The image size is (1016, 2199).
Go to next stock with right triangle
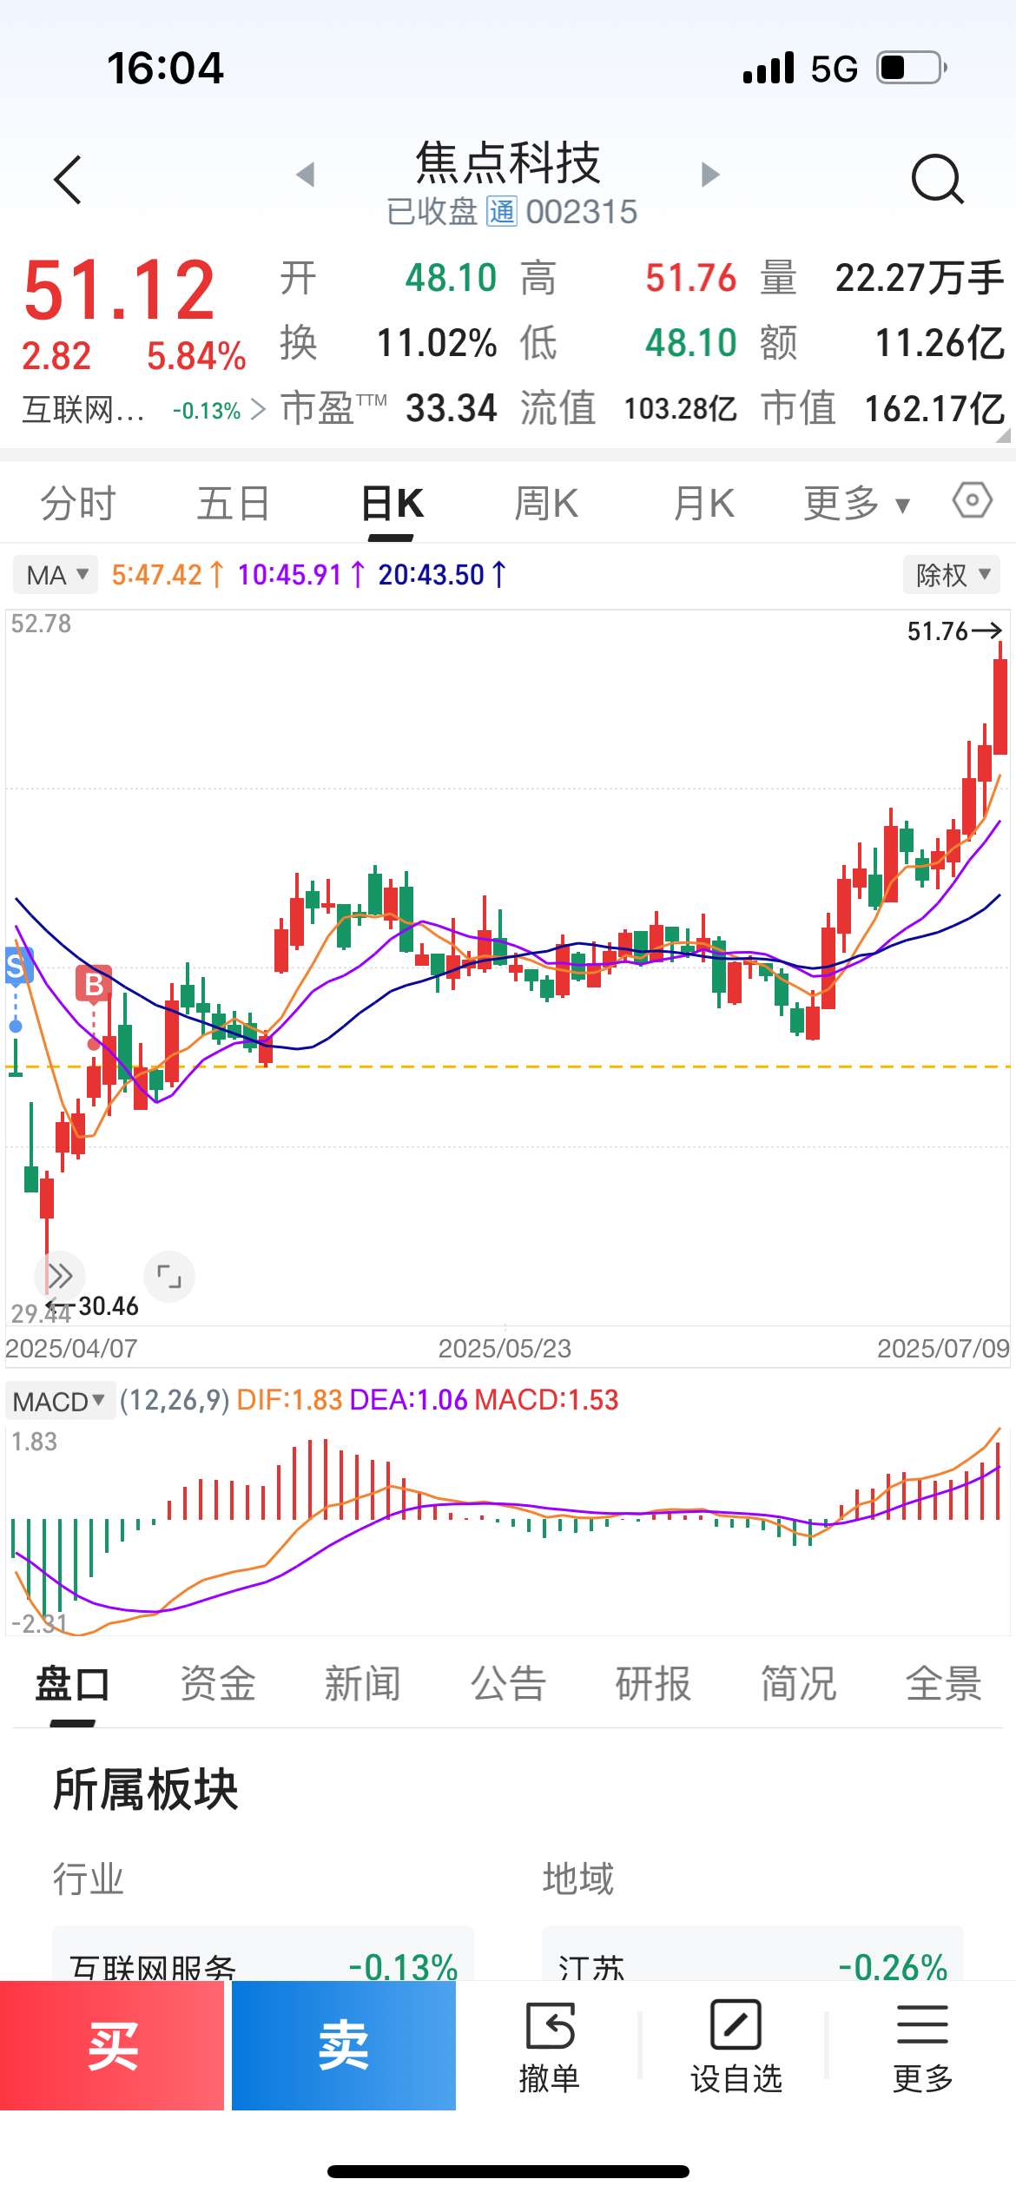click(x=710, y=175)
